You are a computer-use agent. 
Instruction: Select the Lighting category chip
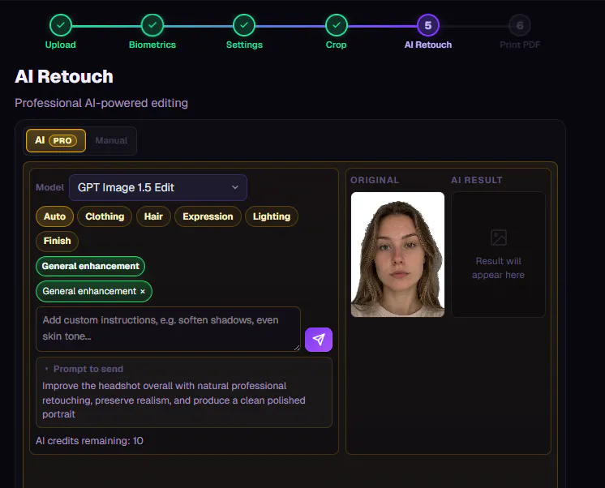(x=272, y=216)
